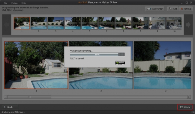Screen dimensions: 195x114
Task: Close the Panorama Maker window
Action: point(191,3)
